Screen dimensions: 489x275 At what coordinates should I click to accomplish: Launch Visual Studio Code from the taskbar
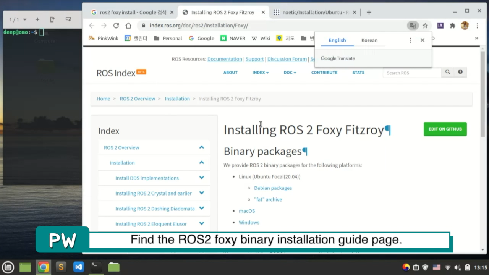point(79,267)
